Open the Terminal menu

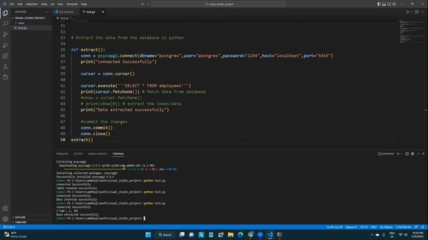click(72, 4)
